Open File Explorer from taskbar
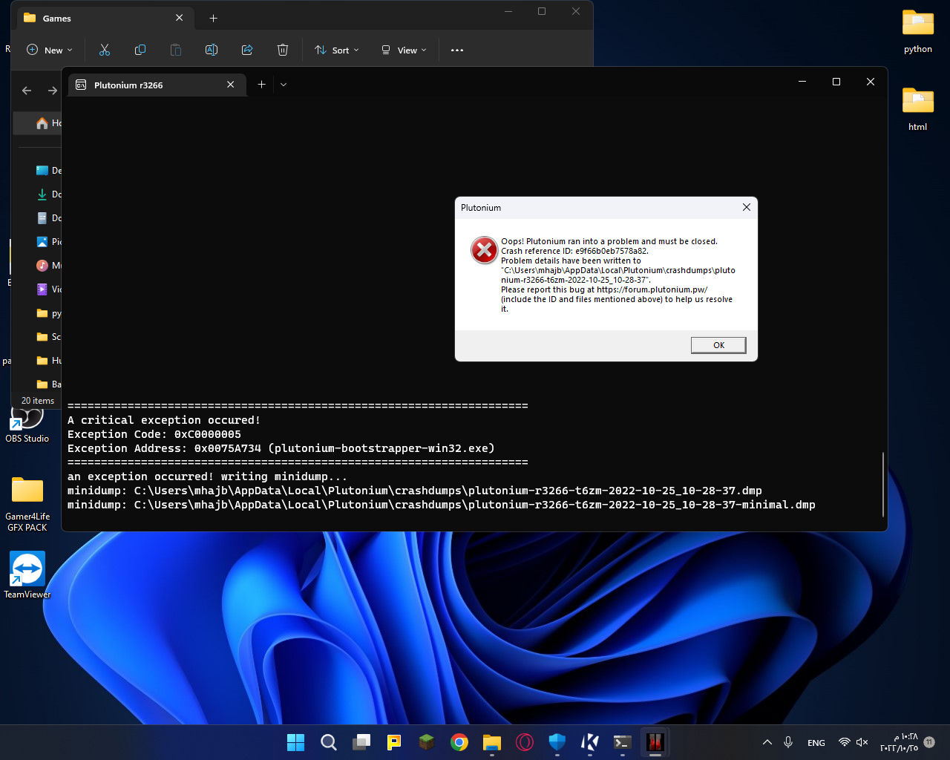 [x=492, y=742]
